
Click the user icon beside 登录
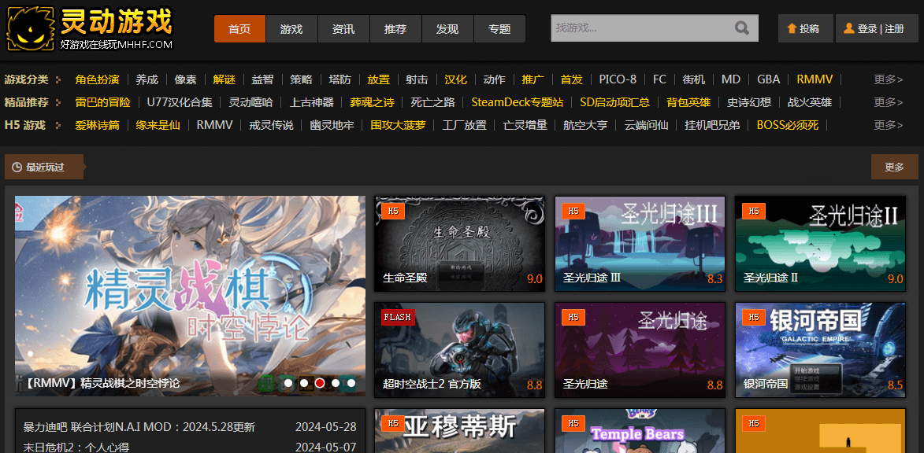pyautogui.click(x=848, y=28)
